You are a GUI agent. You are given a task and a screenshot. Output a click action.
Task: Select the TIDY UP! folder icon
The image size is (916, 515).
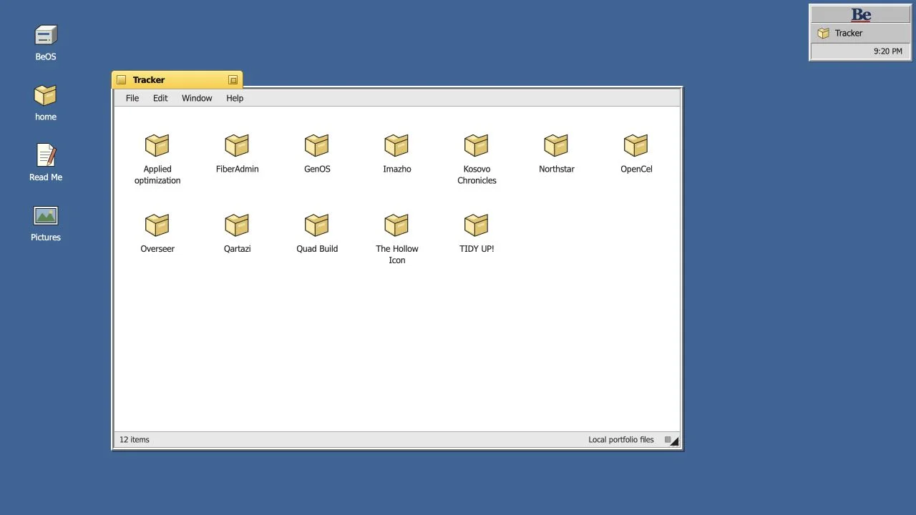(x=476, y=225)
